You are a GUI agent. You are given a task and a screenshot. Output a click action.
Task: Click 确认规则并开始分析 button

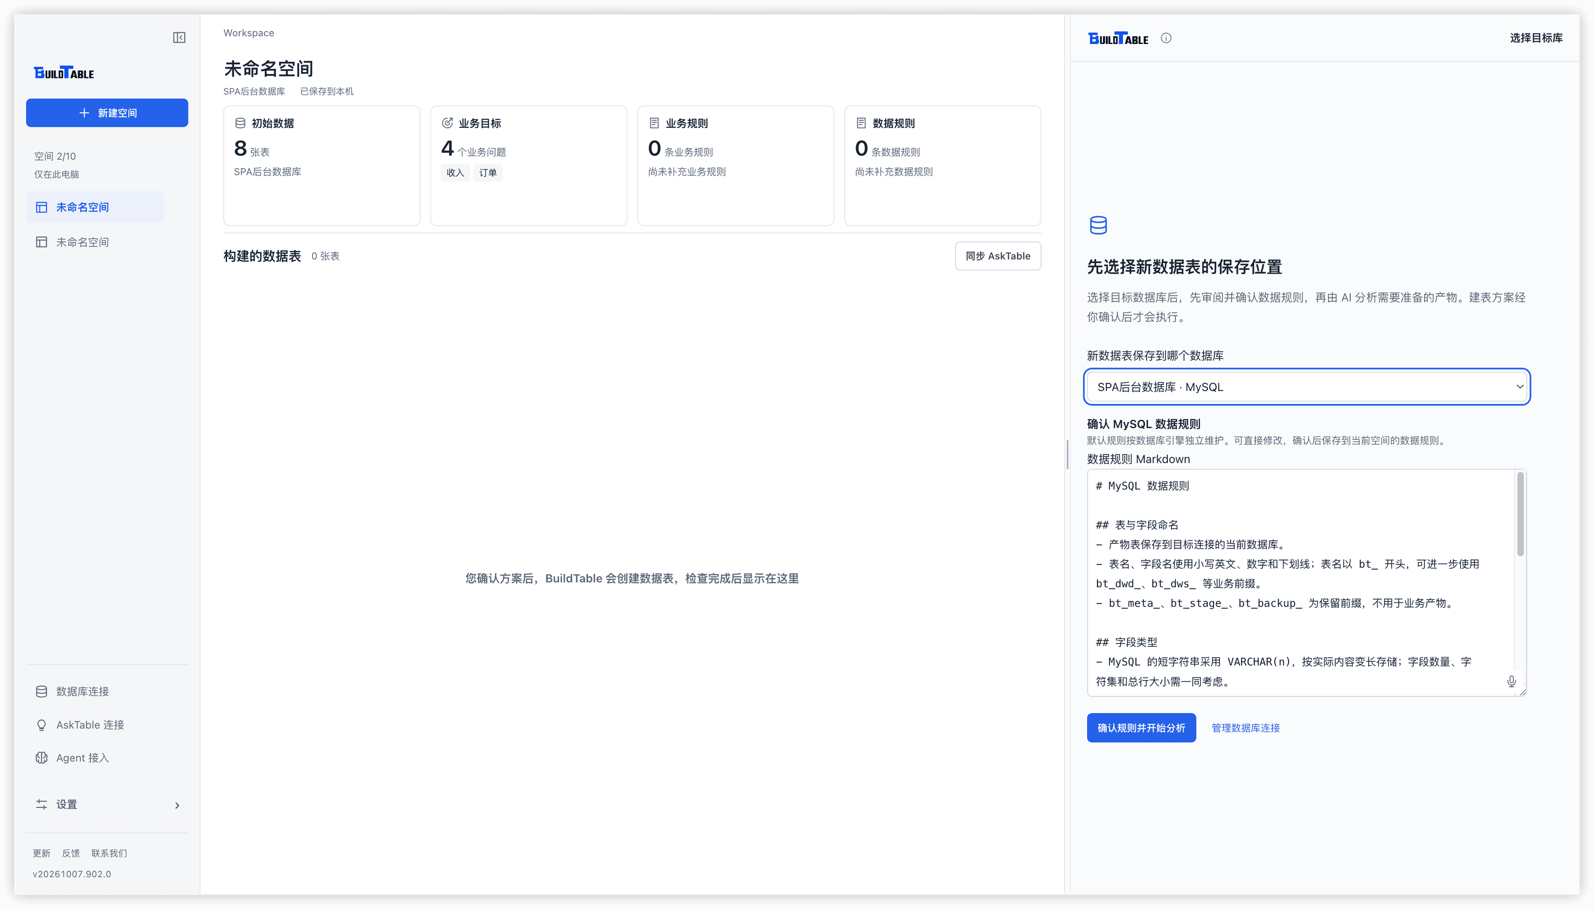click(x=1141, y=728)
